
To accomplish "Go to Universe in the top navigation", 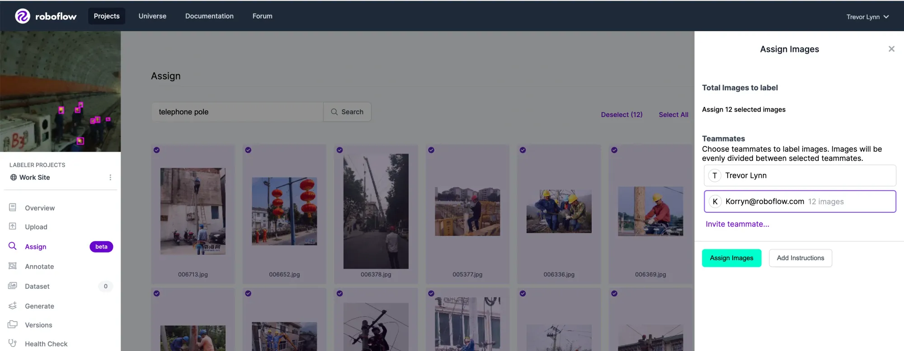I will click(152, 16).
